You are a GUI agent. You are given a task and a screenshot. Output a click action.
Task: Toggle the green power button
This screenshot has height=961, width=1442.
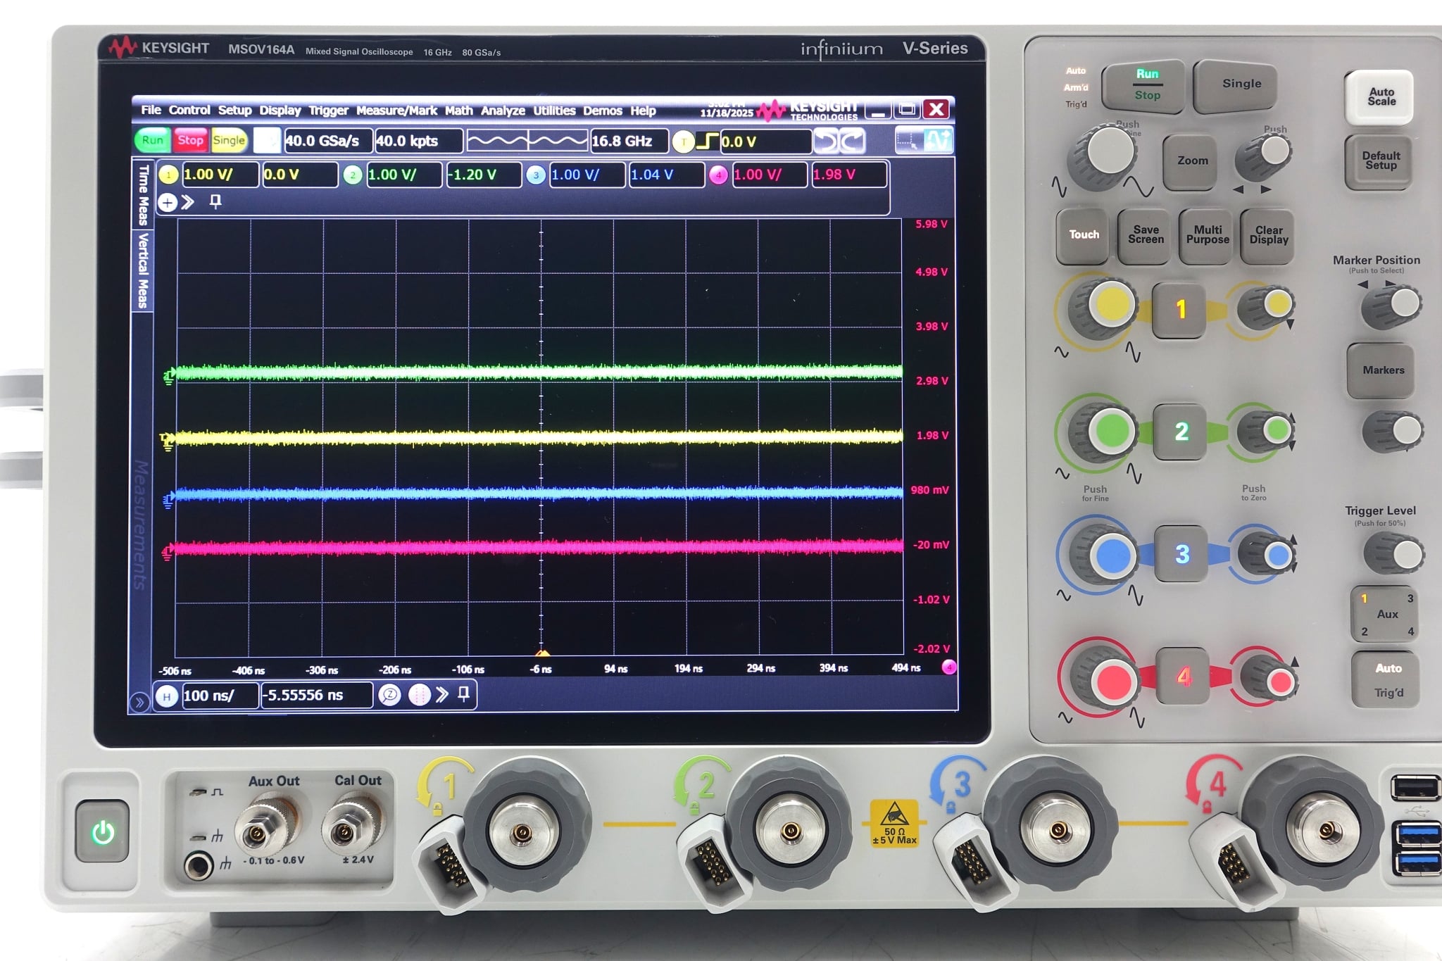point(103,832)
